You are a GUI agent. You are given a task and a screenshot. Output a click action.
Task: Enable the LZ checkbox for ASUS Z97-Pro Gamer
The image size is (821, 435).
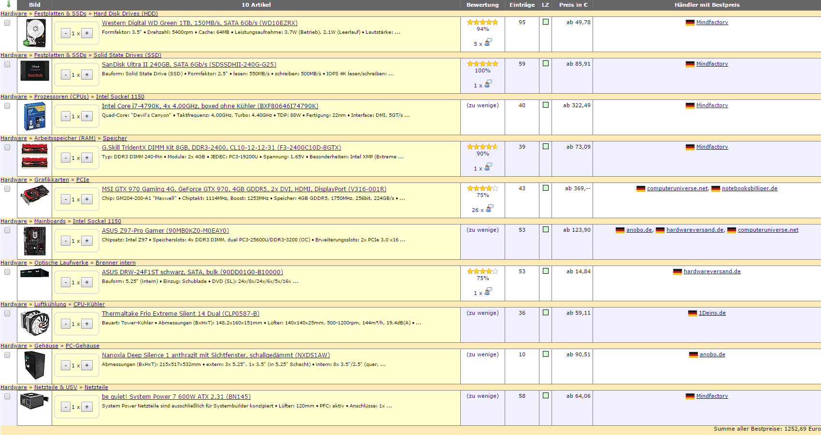(546, 229)
